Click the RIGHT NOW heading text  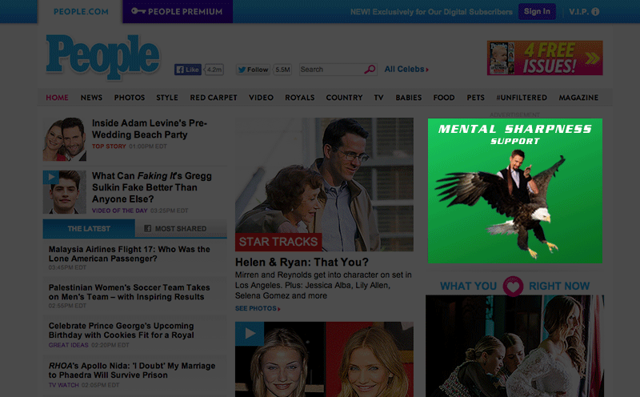click(559, 286)
